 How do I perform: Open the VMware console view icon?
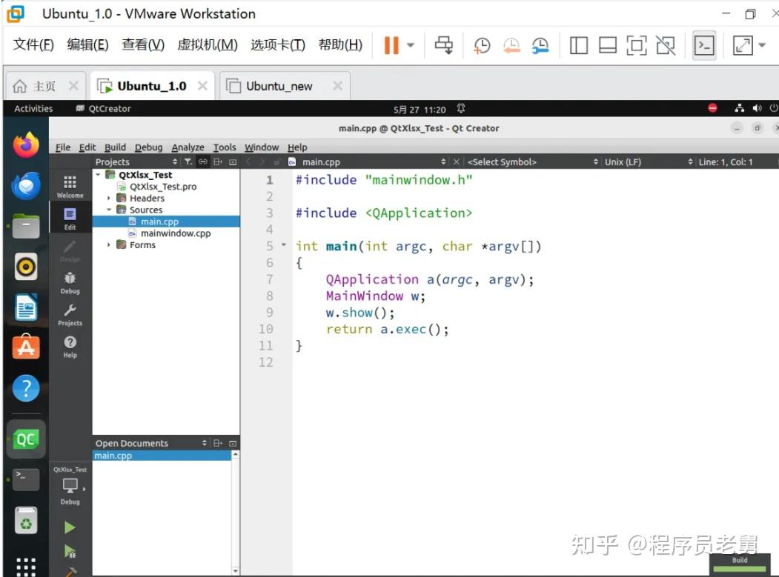704,45
